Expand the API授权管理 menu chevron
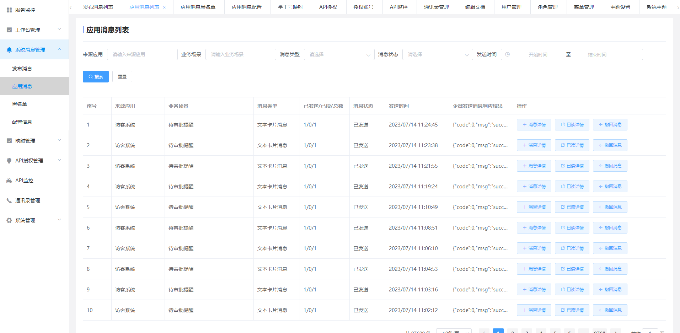The height and width of the screenshot is (333, 680). [59, 160]
